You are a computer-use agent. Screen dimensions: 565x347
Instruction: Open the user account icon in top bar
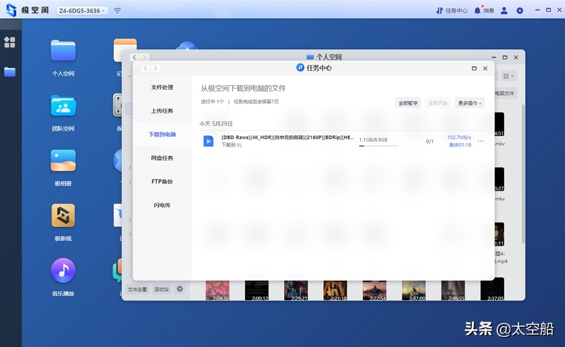click(504, 11)
